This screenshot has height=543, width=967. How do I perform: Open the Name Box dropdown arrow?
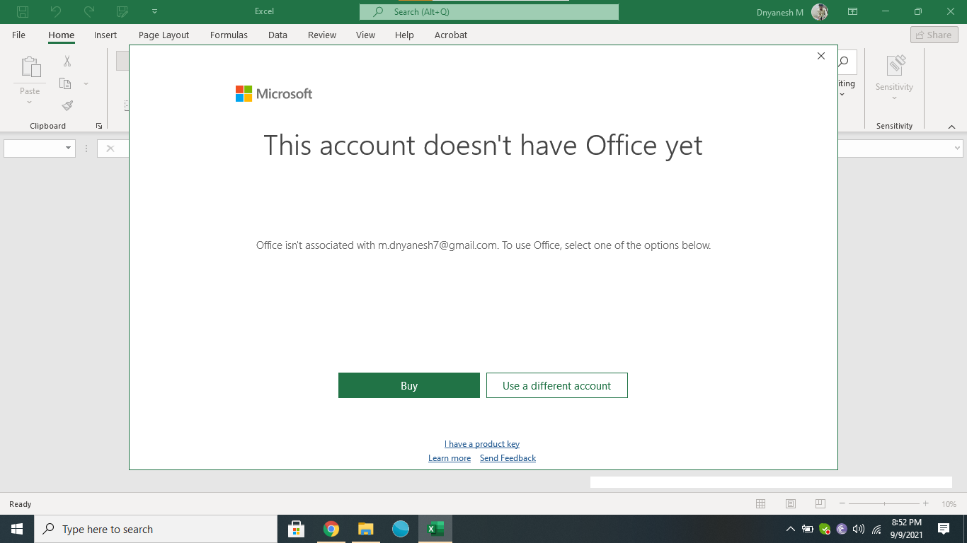pyautogui.click(x=69, y=148)
